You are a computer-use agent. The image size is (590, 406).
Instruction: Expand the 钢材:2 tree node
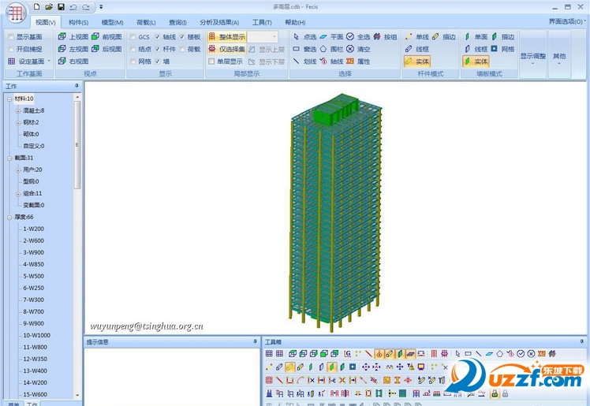pos(17,123)
